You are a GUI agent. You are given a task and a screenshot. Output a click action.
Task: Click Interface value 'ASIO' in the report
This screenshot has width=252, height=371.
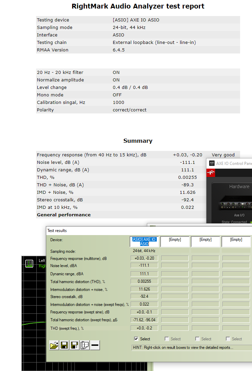click(x=118, y=35)
